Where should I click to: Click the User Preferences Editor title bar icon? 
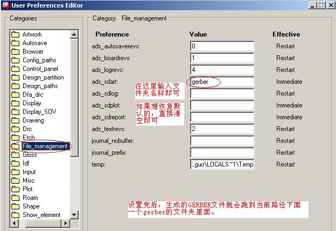(x=6, y=5)
